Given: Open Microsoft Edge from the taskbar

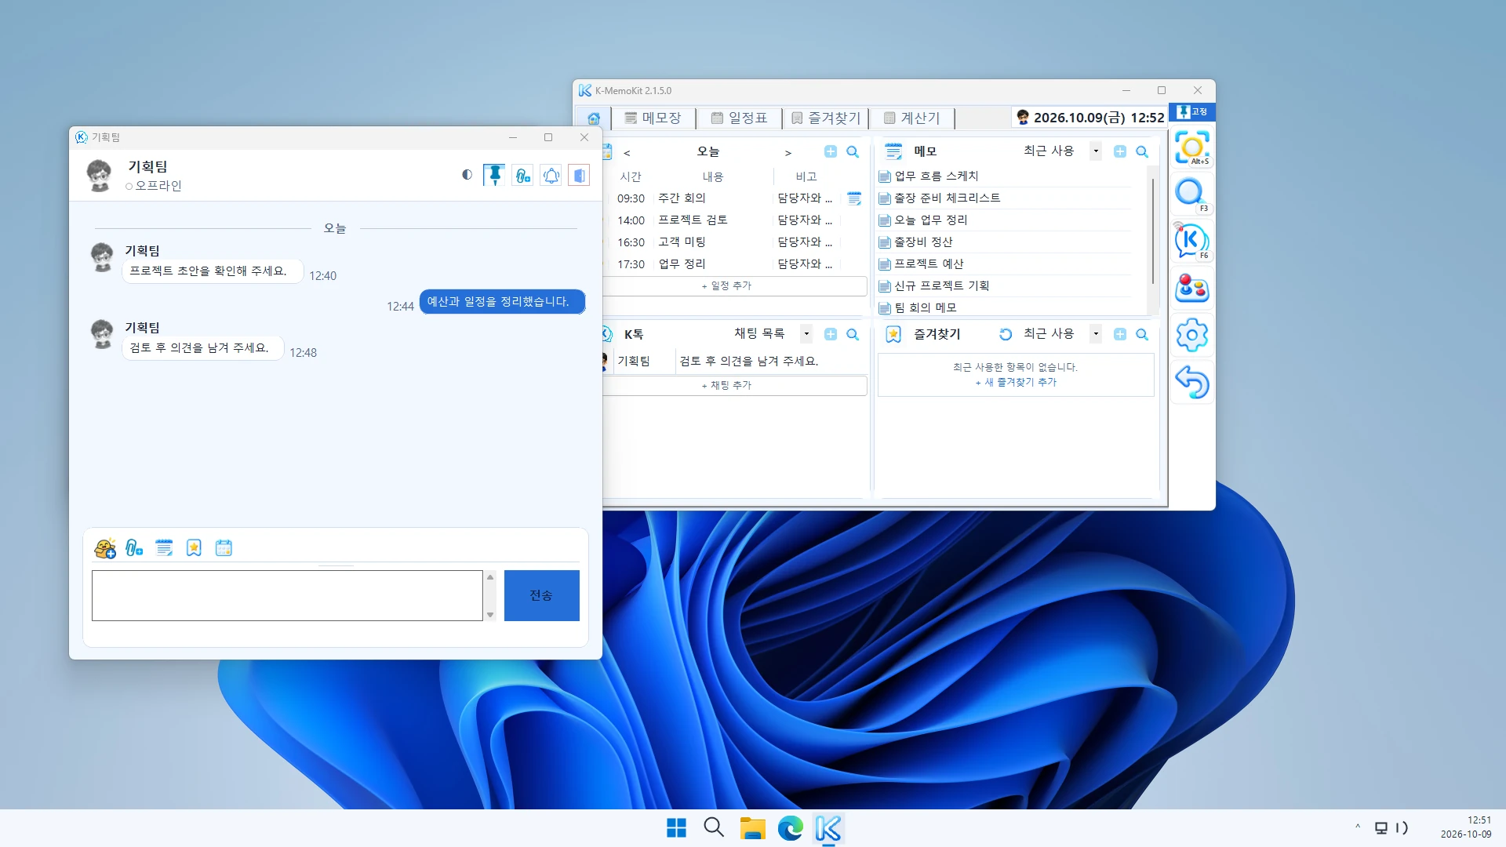Looking at the screenshot, I should (790, 828).
